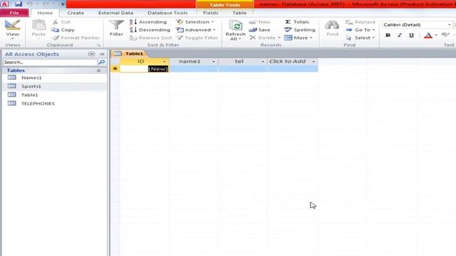Viewport: 456px width, 256px height.
Task: Apply the red font color swatch
Action: 427,36
